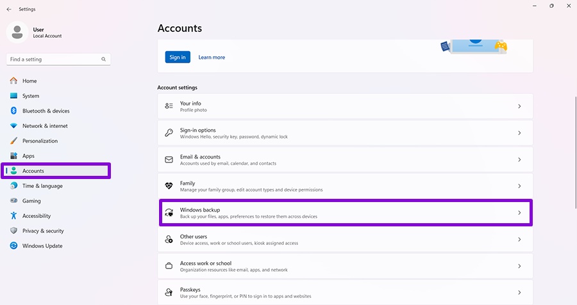Open Bluetooth & devices section
The width and height of the screenshot is (577, 305).
pos(46,111)
